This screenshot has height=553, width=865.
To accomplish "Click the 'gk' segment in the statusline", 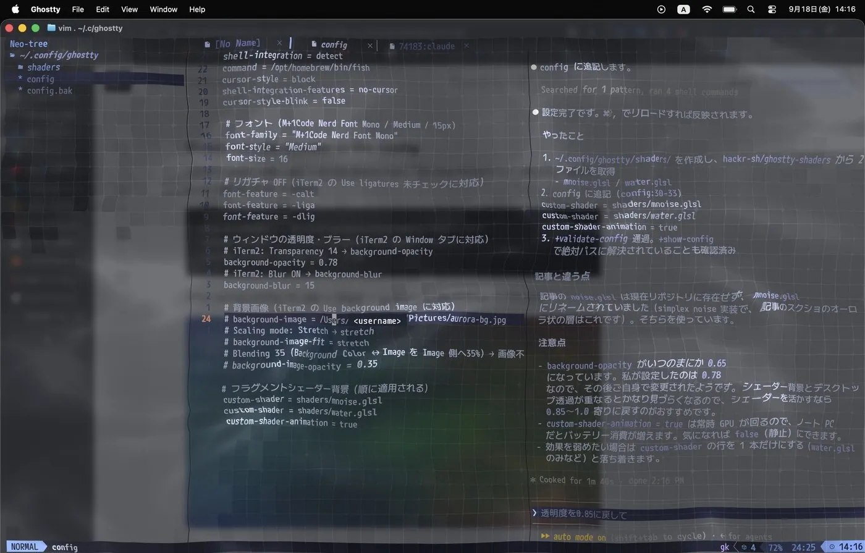I will (725, 547).
